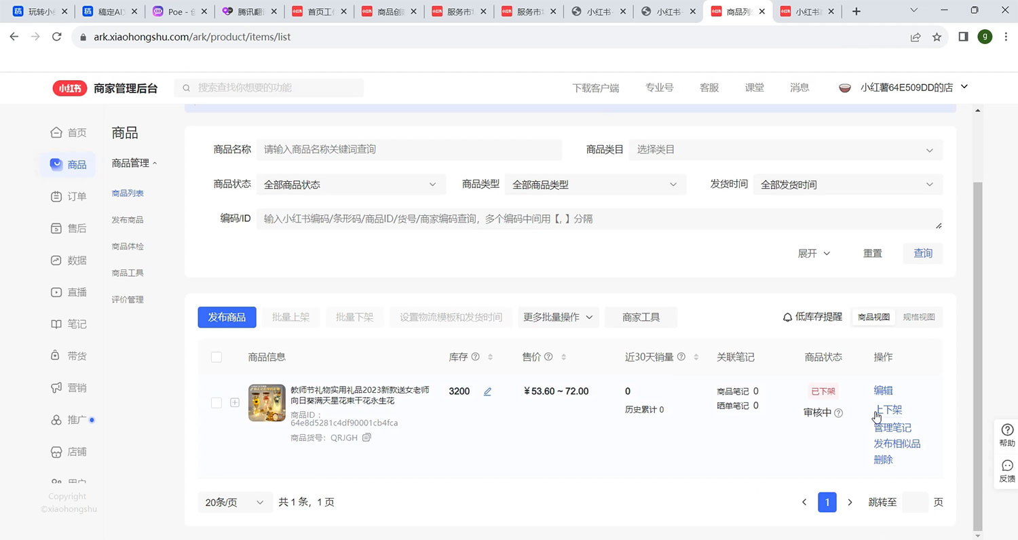1018x540 pixels.
Task: Open the 20条/页 page-size dropdown
Action: tap(235, 502)
